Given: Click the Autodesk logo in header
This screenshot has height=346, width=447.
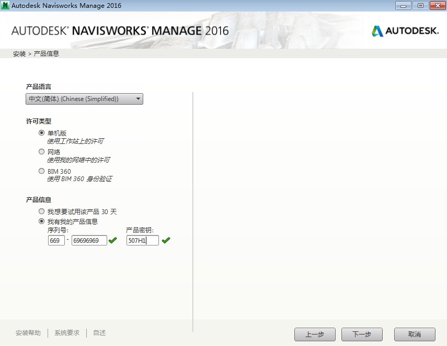Looking at the screenshot, I should point(405,31).
